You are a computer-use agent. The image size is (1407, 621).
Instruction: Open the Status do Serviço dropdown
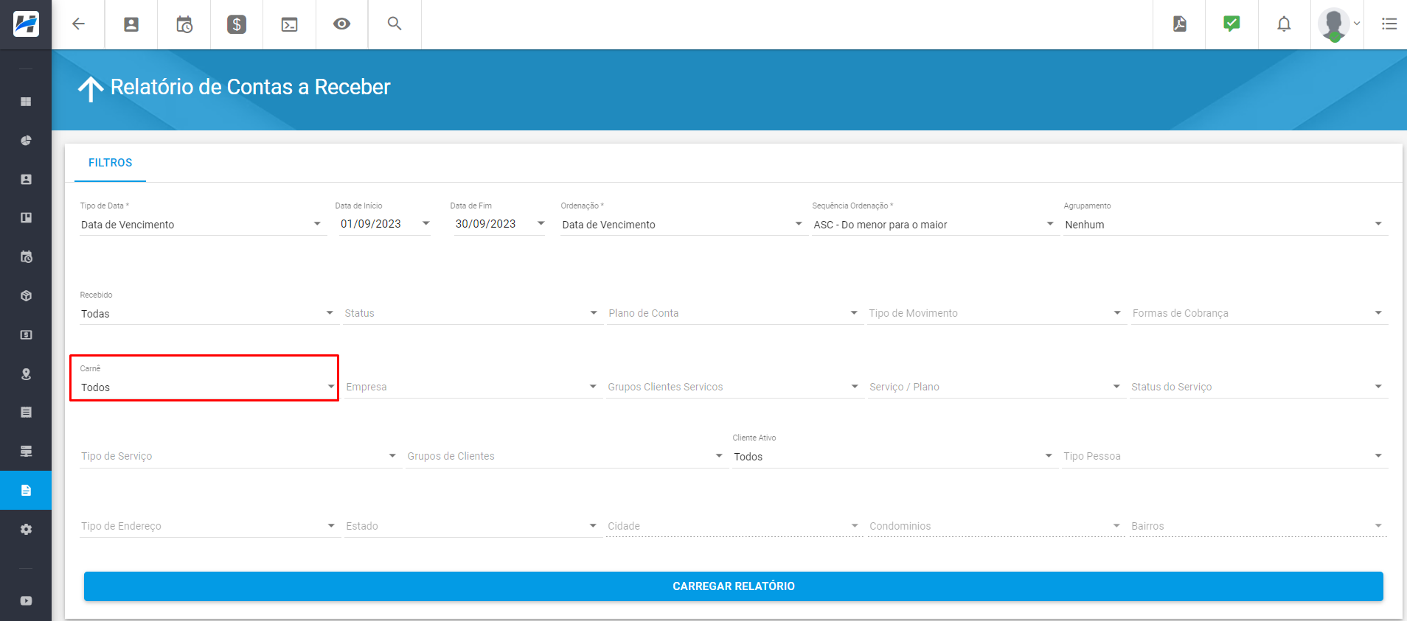point(1260,387)
